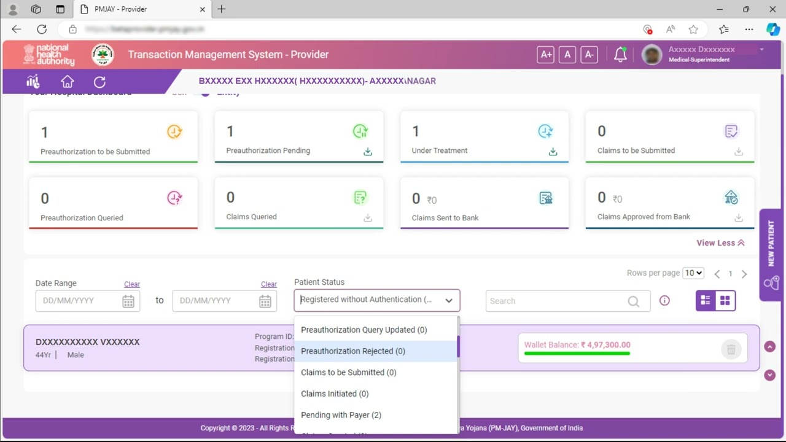786x442 pixels.
Task: Choose Claims Initiated (0) option
Action: click(x=376, y=394)
